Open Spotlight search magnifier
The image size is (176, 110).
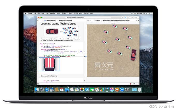click(147, 13)
